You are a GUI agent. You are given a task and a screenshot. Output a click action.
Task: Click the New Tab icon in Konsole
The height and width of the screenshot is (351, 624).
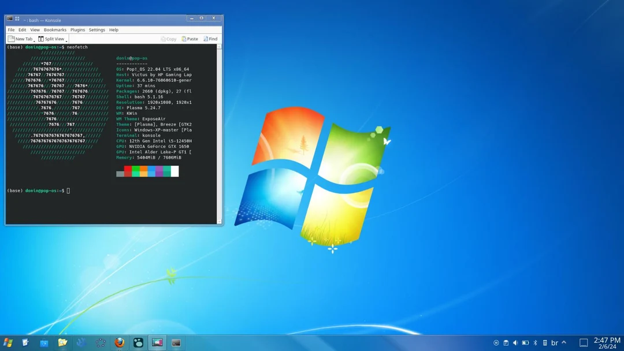pos(12,39)
